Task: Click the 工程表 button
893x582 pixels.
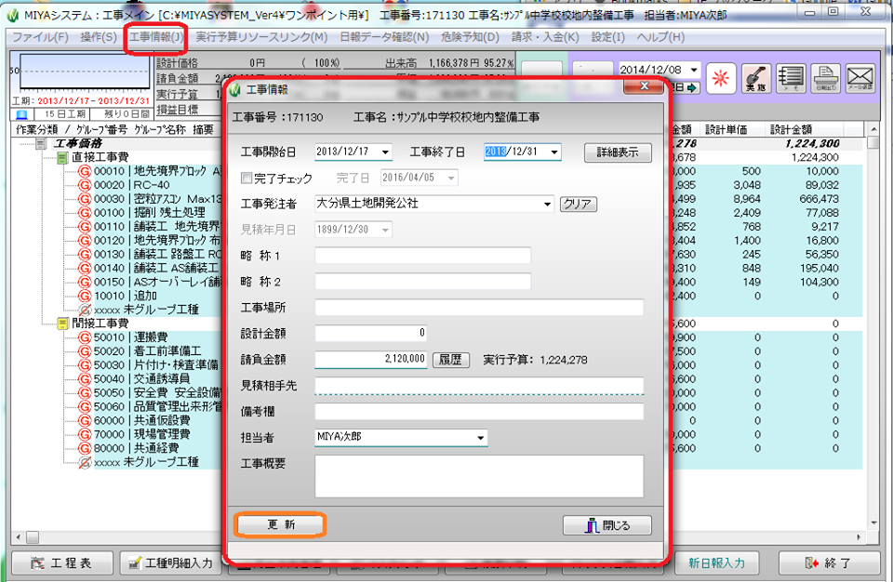Action: [60, 563]
